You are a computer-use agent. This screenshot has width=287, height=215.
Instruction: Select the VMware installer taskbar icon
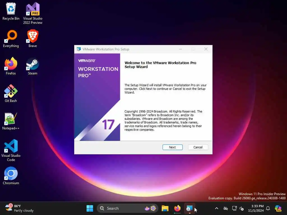point(189,208)
